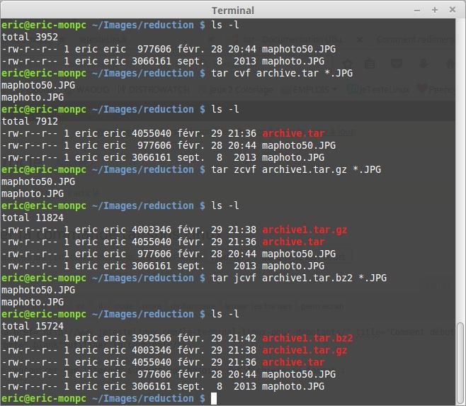Click the first 'ls -l' command at top
This screenshot has height=406, width=466.
[225, 25]
